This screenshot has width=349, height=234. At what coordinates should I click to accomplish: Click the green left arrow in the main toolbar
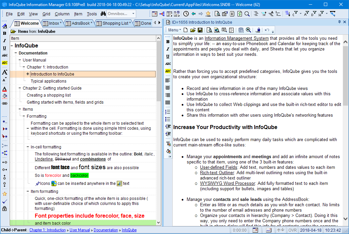194,14
